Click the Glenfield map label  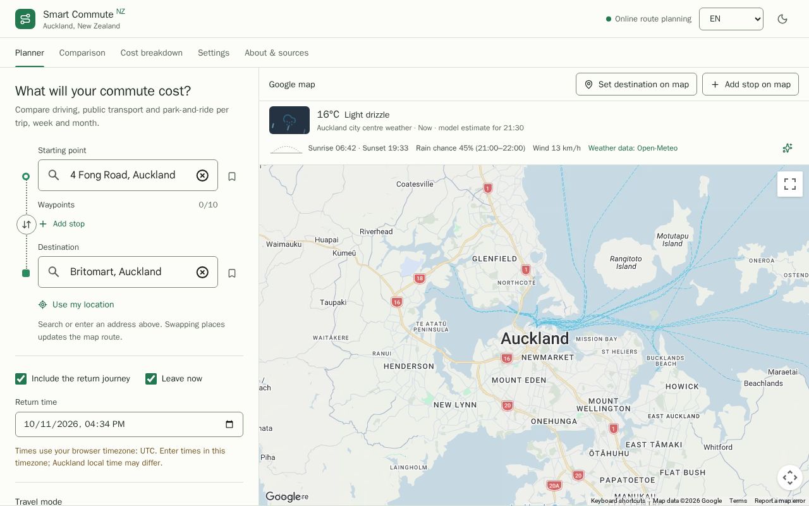pos(495,259)
